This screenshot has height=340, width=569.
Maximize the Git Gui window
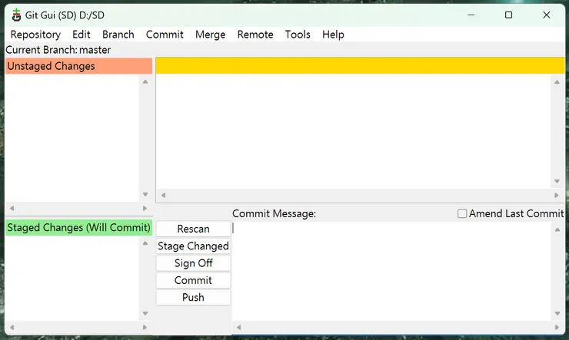pyautogui.click(x=509, y=15)
